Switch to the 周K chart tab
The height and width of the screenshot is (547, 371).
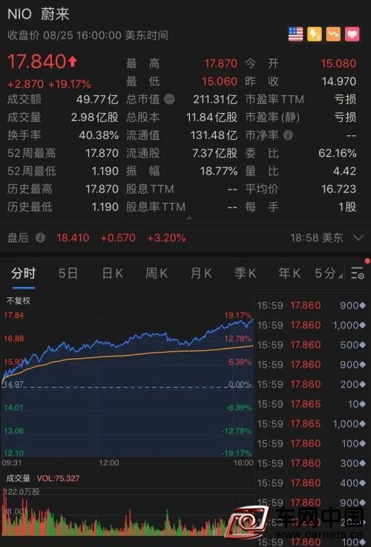(157, 273)
